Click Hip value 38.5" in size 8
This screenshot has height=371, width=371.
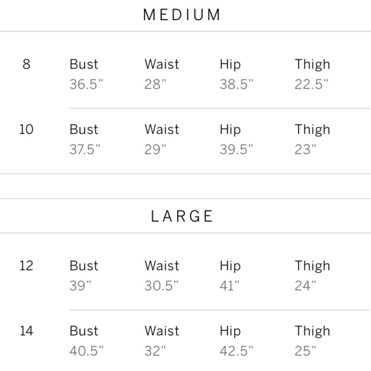[236, 84]
